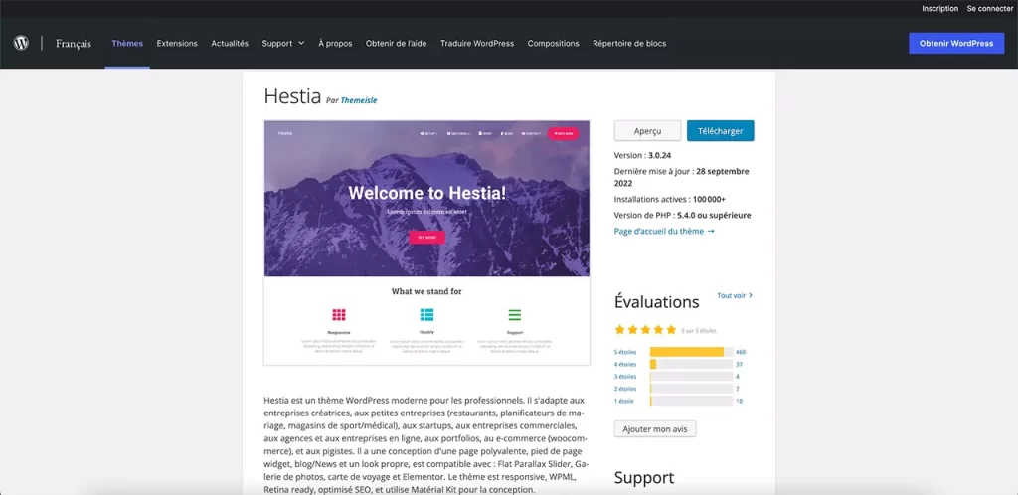The width and height of the screenshot is (1018, 495).
Task: Click the Hestia theme screenshot thumbnail
Action: pos(426,243)
